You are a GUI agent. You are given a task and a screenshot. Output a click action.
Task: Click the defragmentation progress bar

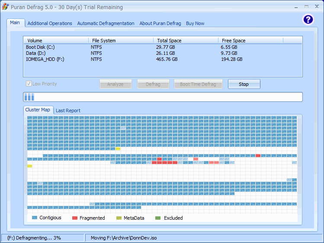[x=163, y=97]
